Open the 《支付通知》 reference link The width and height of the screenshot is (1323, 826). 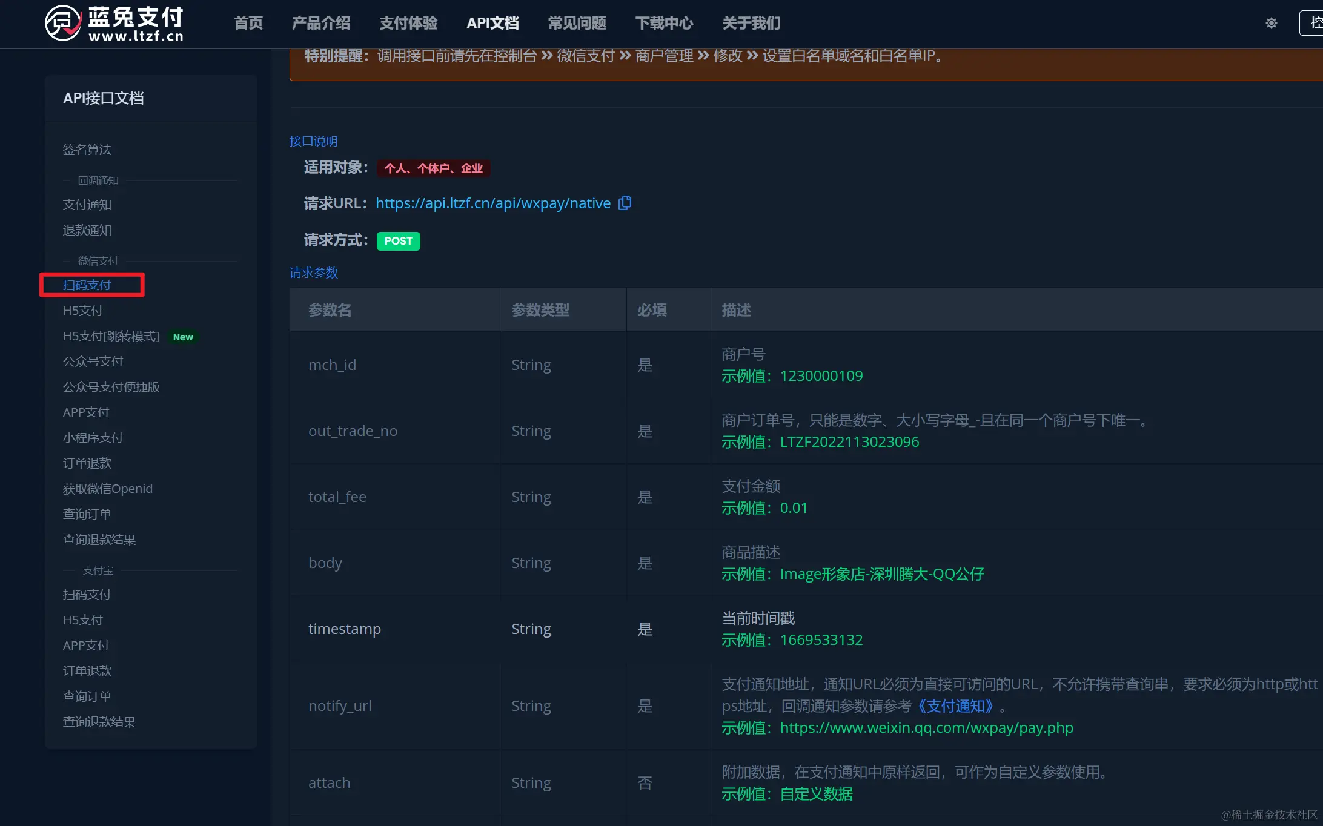pyautogui.click(x=957, y=706)
